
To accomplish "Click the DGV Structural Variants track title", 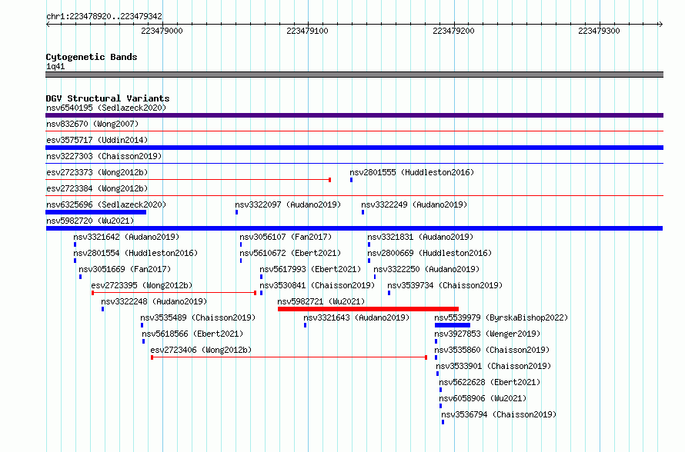I will [108, 98].
